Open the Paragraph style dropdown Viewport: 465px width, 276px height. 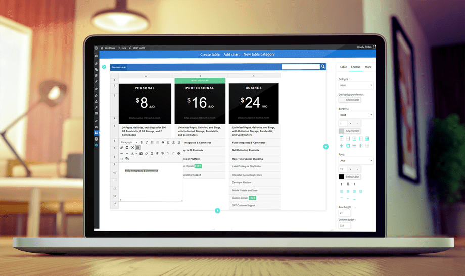[x=128, y=143]
